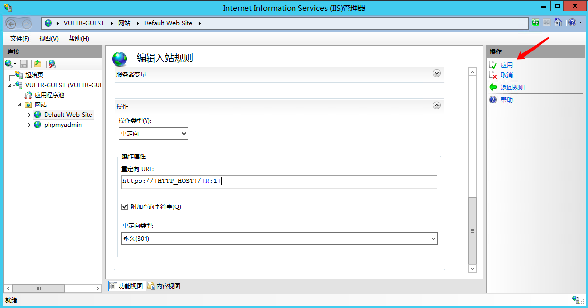588x308 pixels.
Task: Select 应用程序池 in the tree
Action: 49,95
